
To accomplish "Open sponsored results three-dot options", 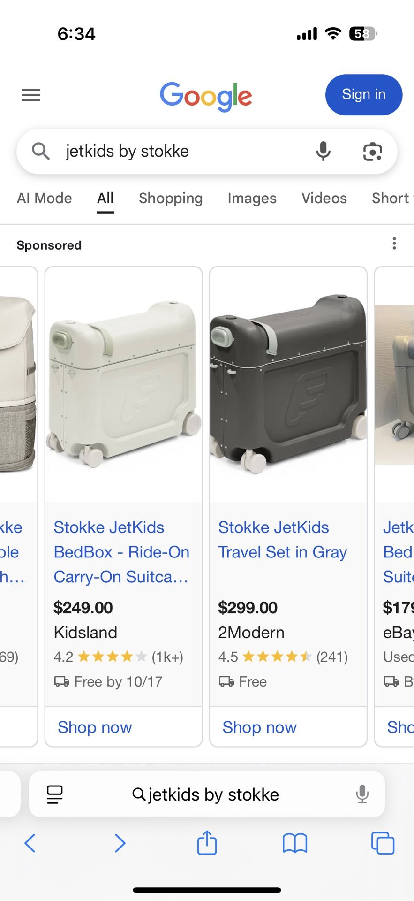I will pyautogui.click(x=394, y=244).
